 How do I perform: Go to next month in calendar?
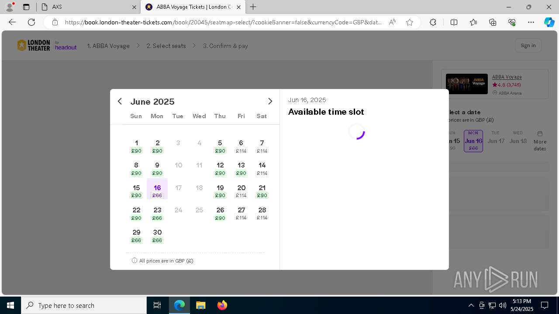click(270, 101)
